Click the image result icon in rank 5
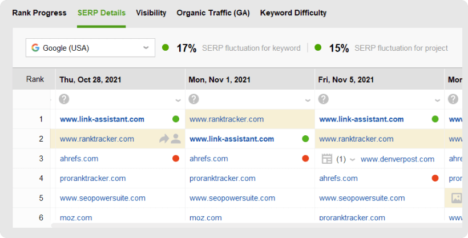 457,198
